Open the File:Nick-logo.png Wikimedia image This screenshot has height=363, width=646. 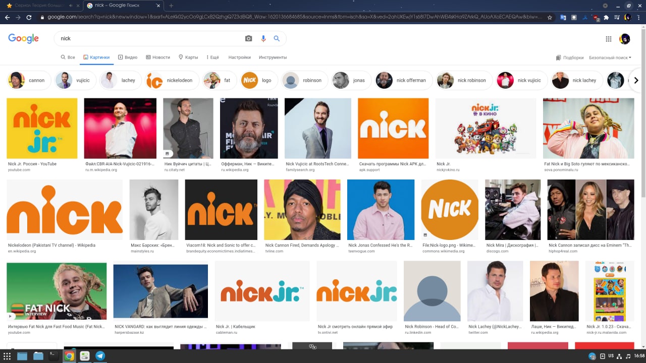pos(450,210)
